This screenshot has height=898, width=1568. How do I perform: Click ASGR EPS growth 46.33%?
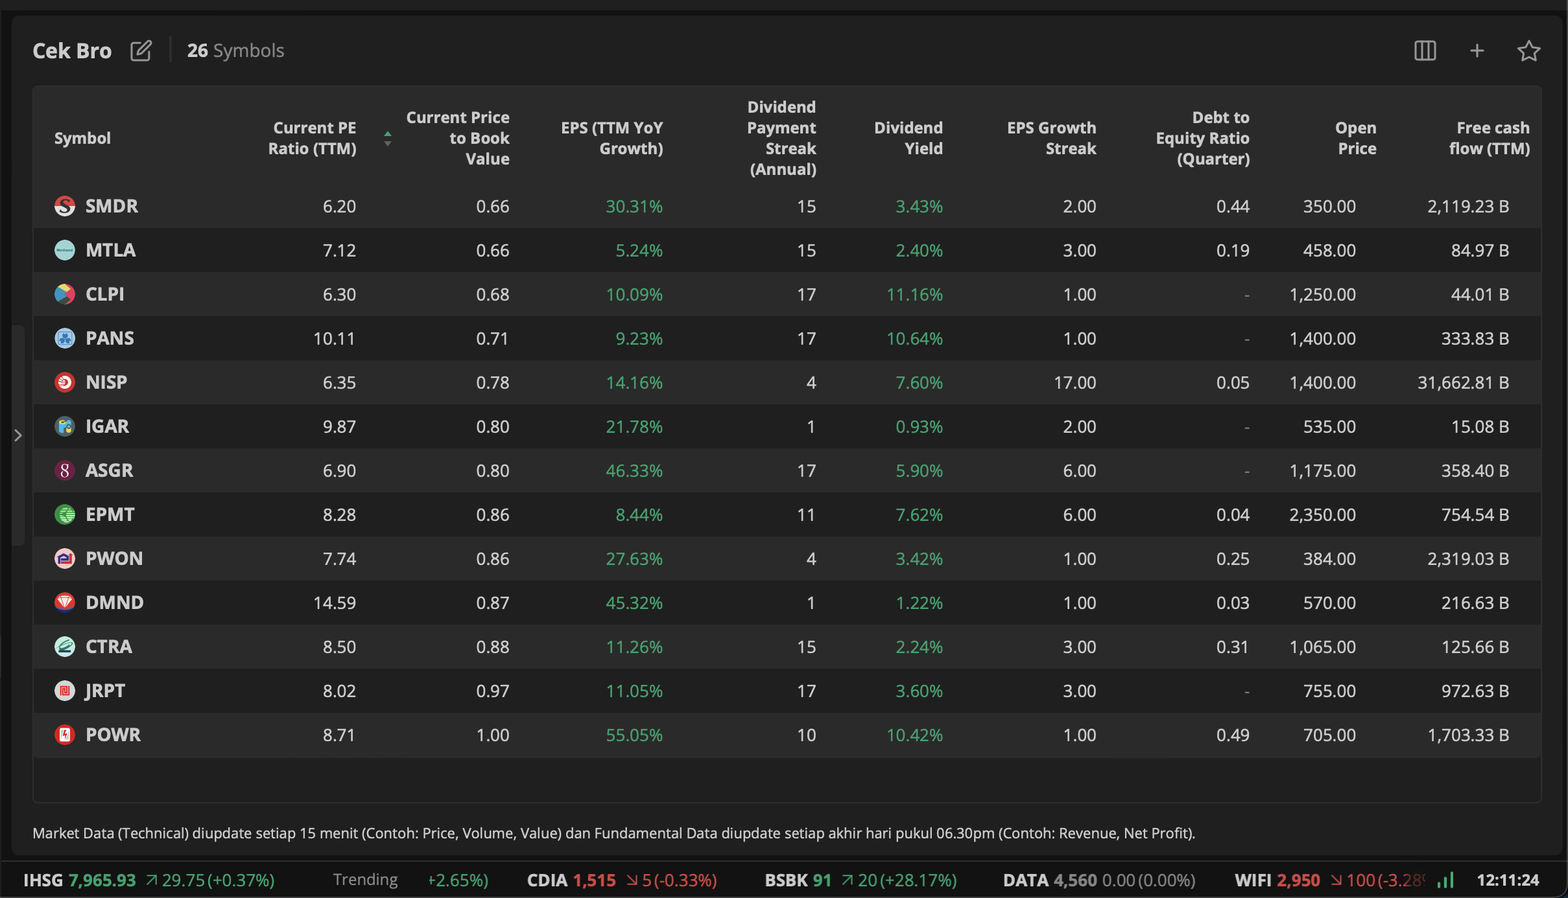(634, 470)
